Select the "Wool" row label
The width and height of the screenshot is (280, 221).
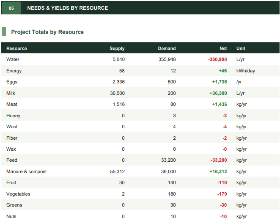pyautogui.click(x=12, y=127)
